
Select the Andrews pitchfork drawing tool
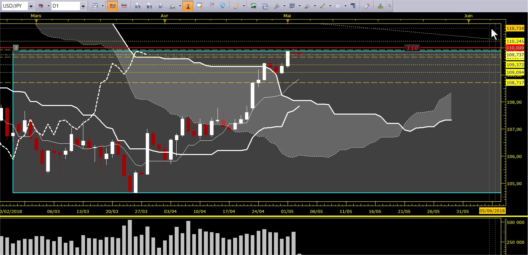(x=277, y=6)
